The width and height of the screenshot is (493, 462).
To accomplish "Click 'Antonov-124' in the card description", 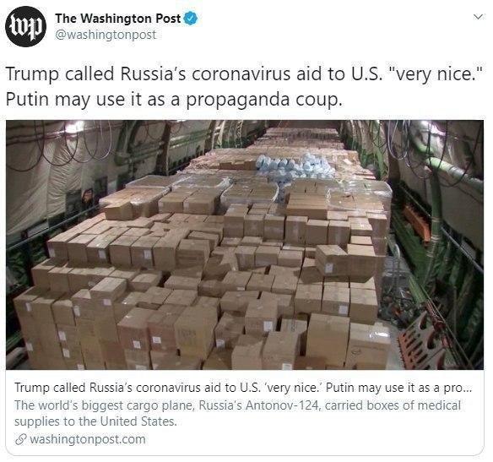I will [x=283, y=405].
